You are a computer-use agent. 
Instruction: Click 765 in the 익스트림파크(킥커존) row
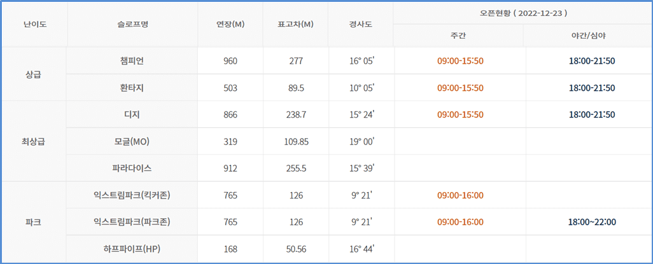coord(230,196)
